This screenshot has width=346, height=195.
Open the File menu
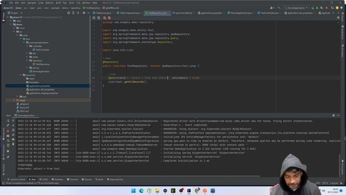pyautogui.click(x=11, y=3)
